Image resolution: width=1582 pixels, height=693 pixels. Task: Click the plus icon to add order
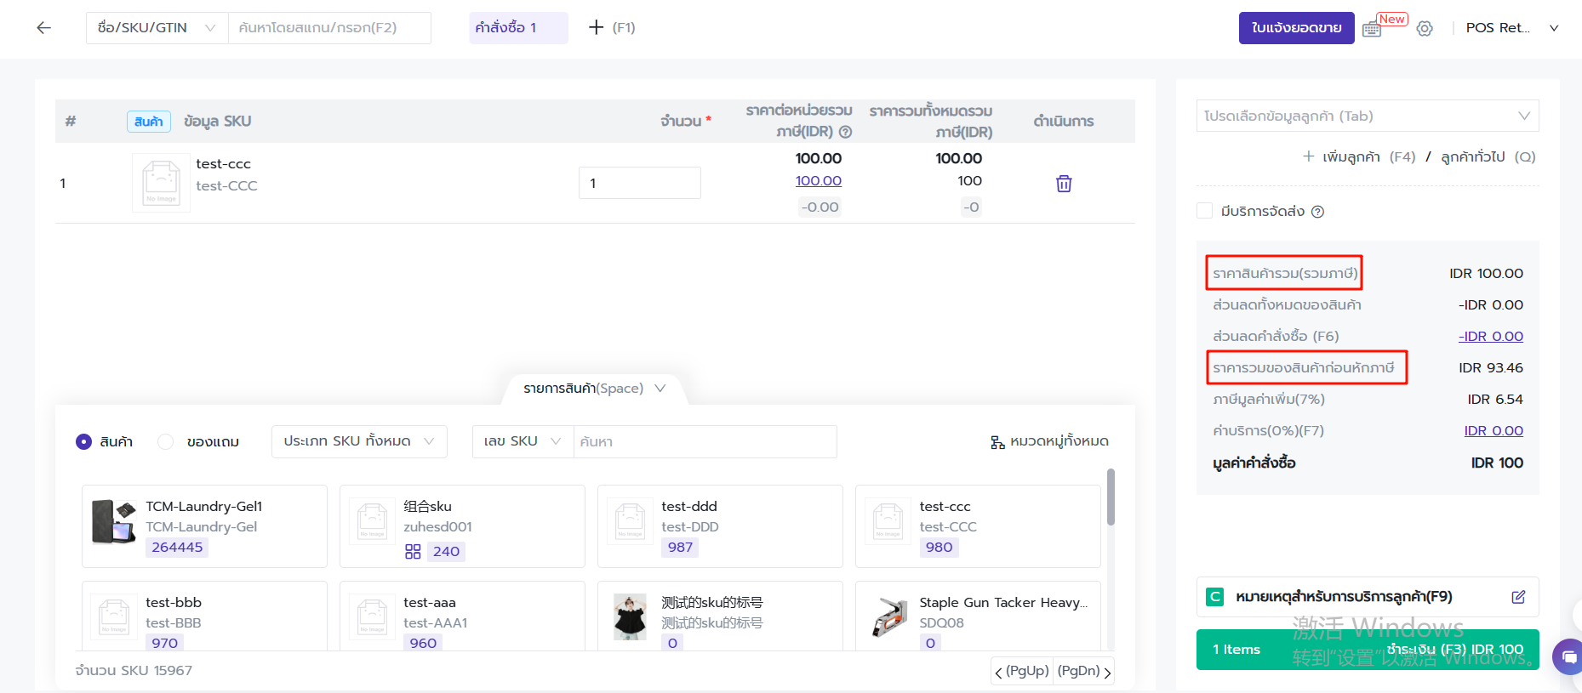coord(597,28)
